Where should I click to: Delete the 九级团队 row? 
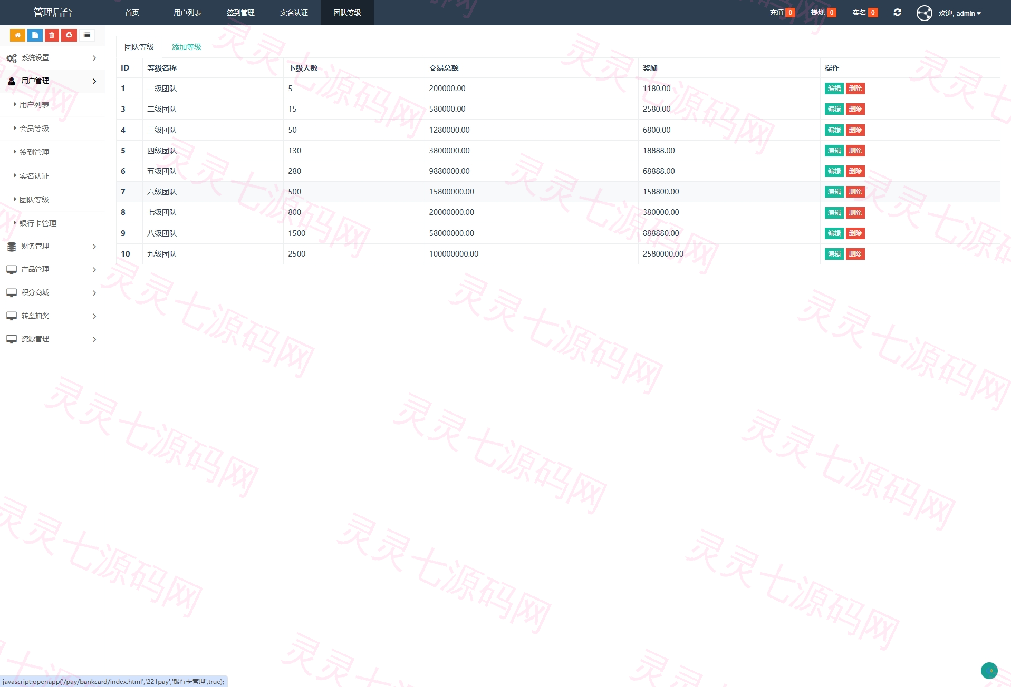point(855,254)
